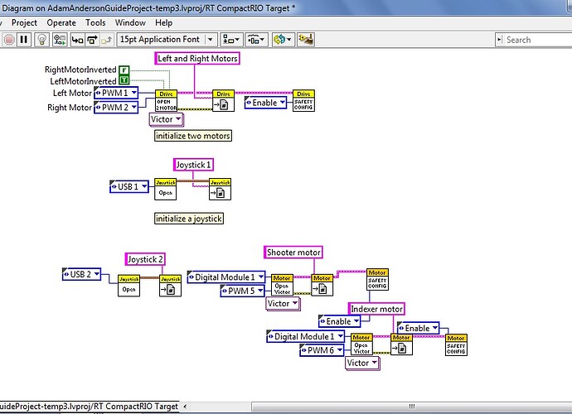Open the 15pt Application Font dropdown
Image resolution: width=572 pixels, height=414 pixels.
(167, 40)
